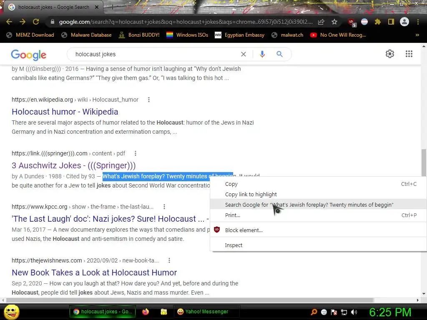Click the 6:25 PM clock
427x320 pixels.
390,312
